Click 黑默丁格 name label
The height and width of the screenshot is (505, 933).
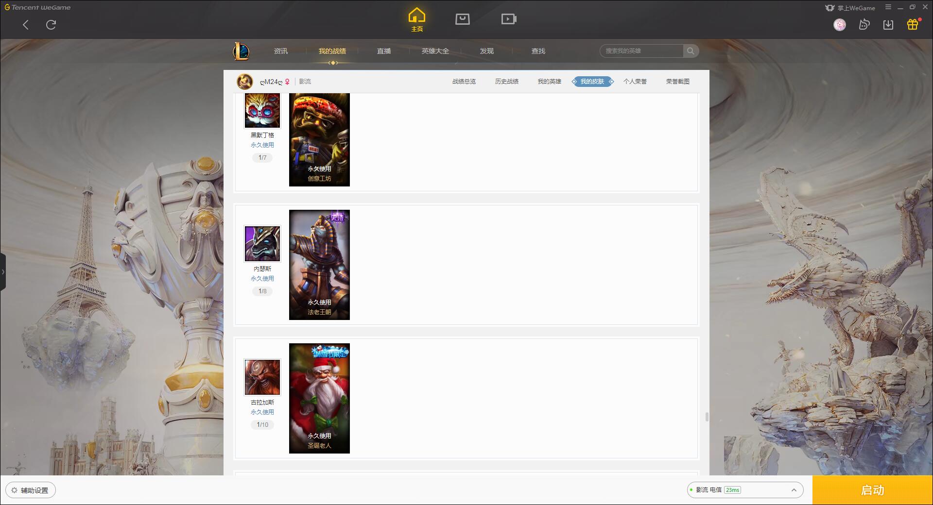[x=262, y=135]
